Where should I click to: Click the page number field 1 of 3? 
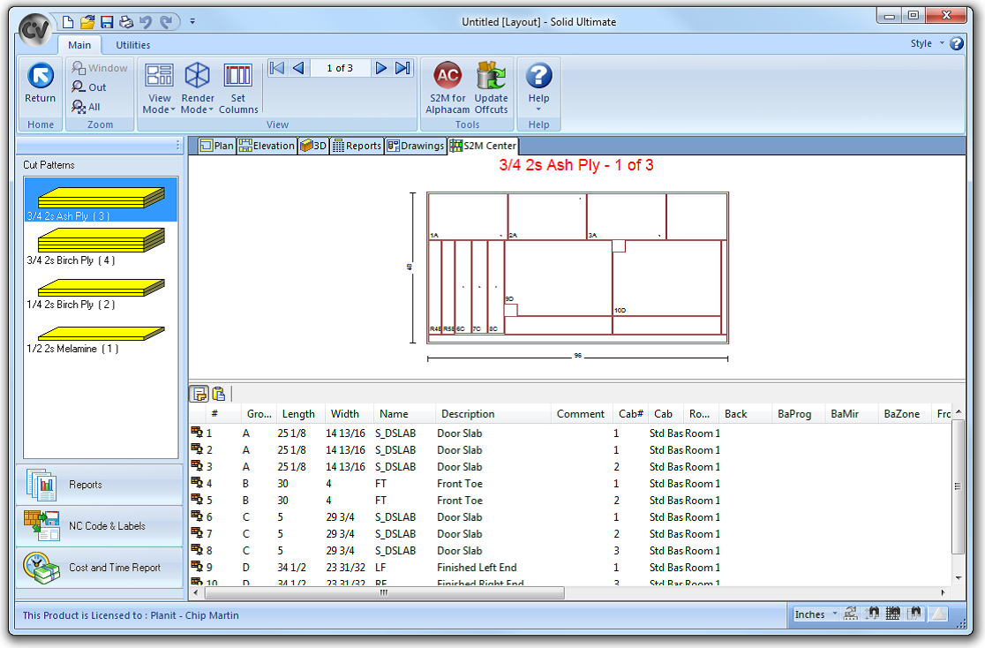click(x=340, y=68)
